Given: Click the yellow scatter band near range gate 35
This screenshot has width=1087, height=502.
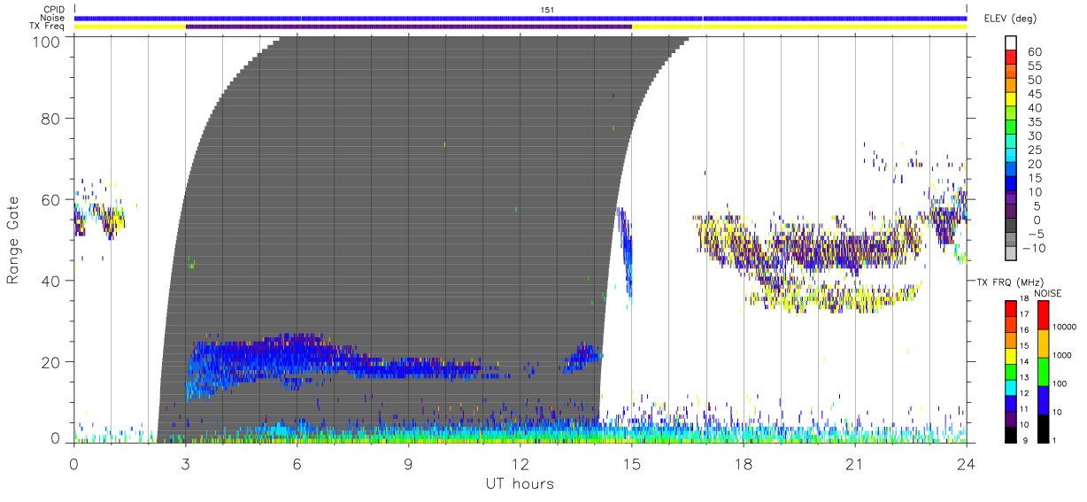Looking at the screenshot, I should 832,297.
